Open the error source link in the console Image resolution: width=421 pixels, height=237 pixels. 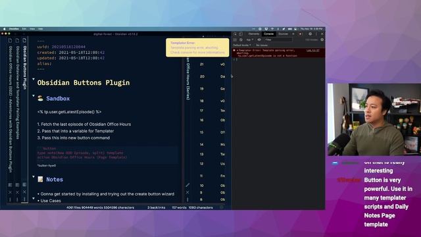tap(313, 50)
